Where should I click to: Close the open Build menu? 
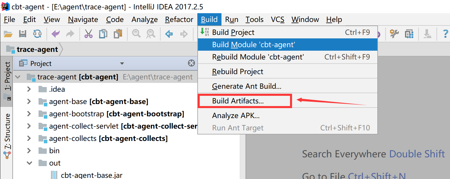(209, 20)
